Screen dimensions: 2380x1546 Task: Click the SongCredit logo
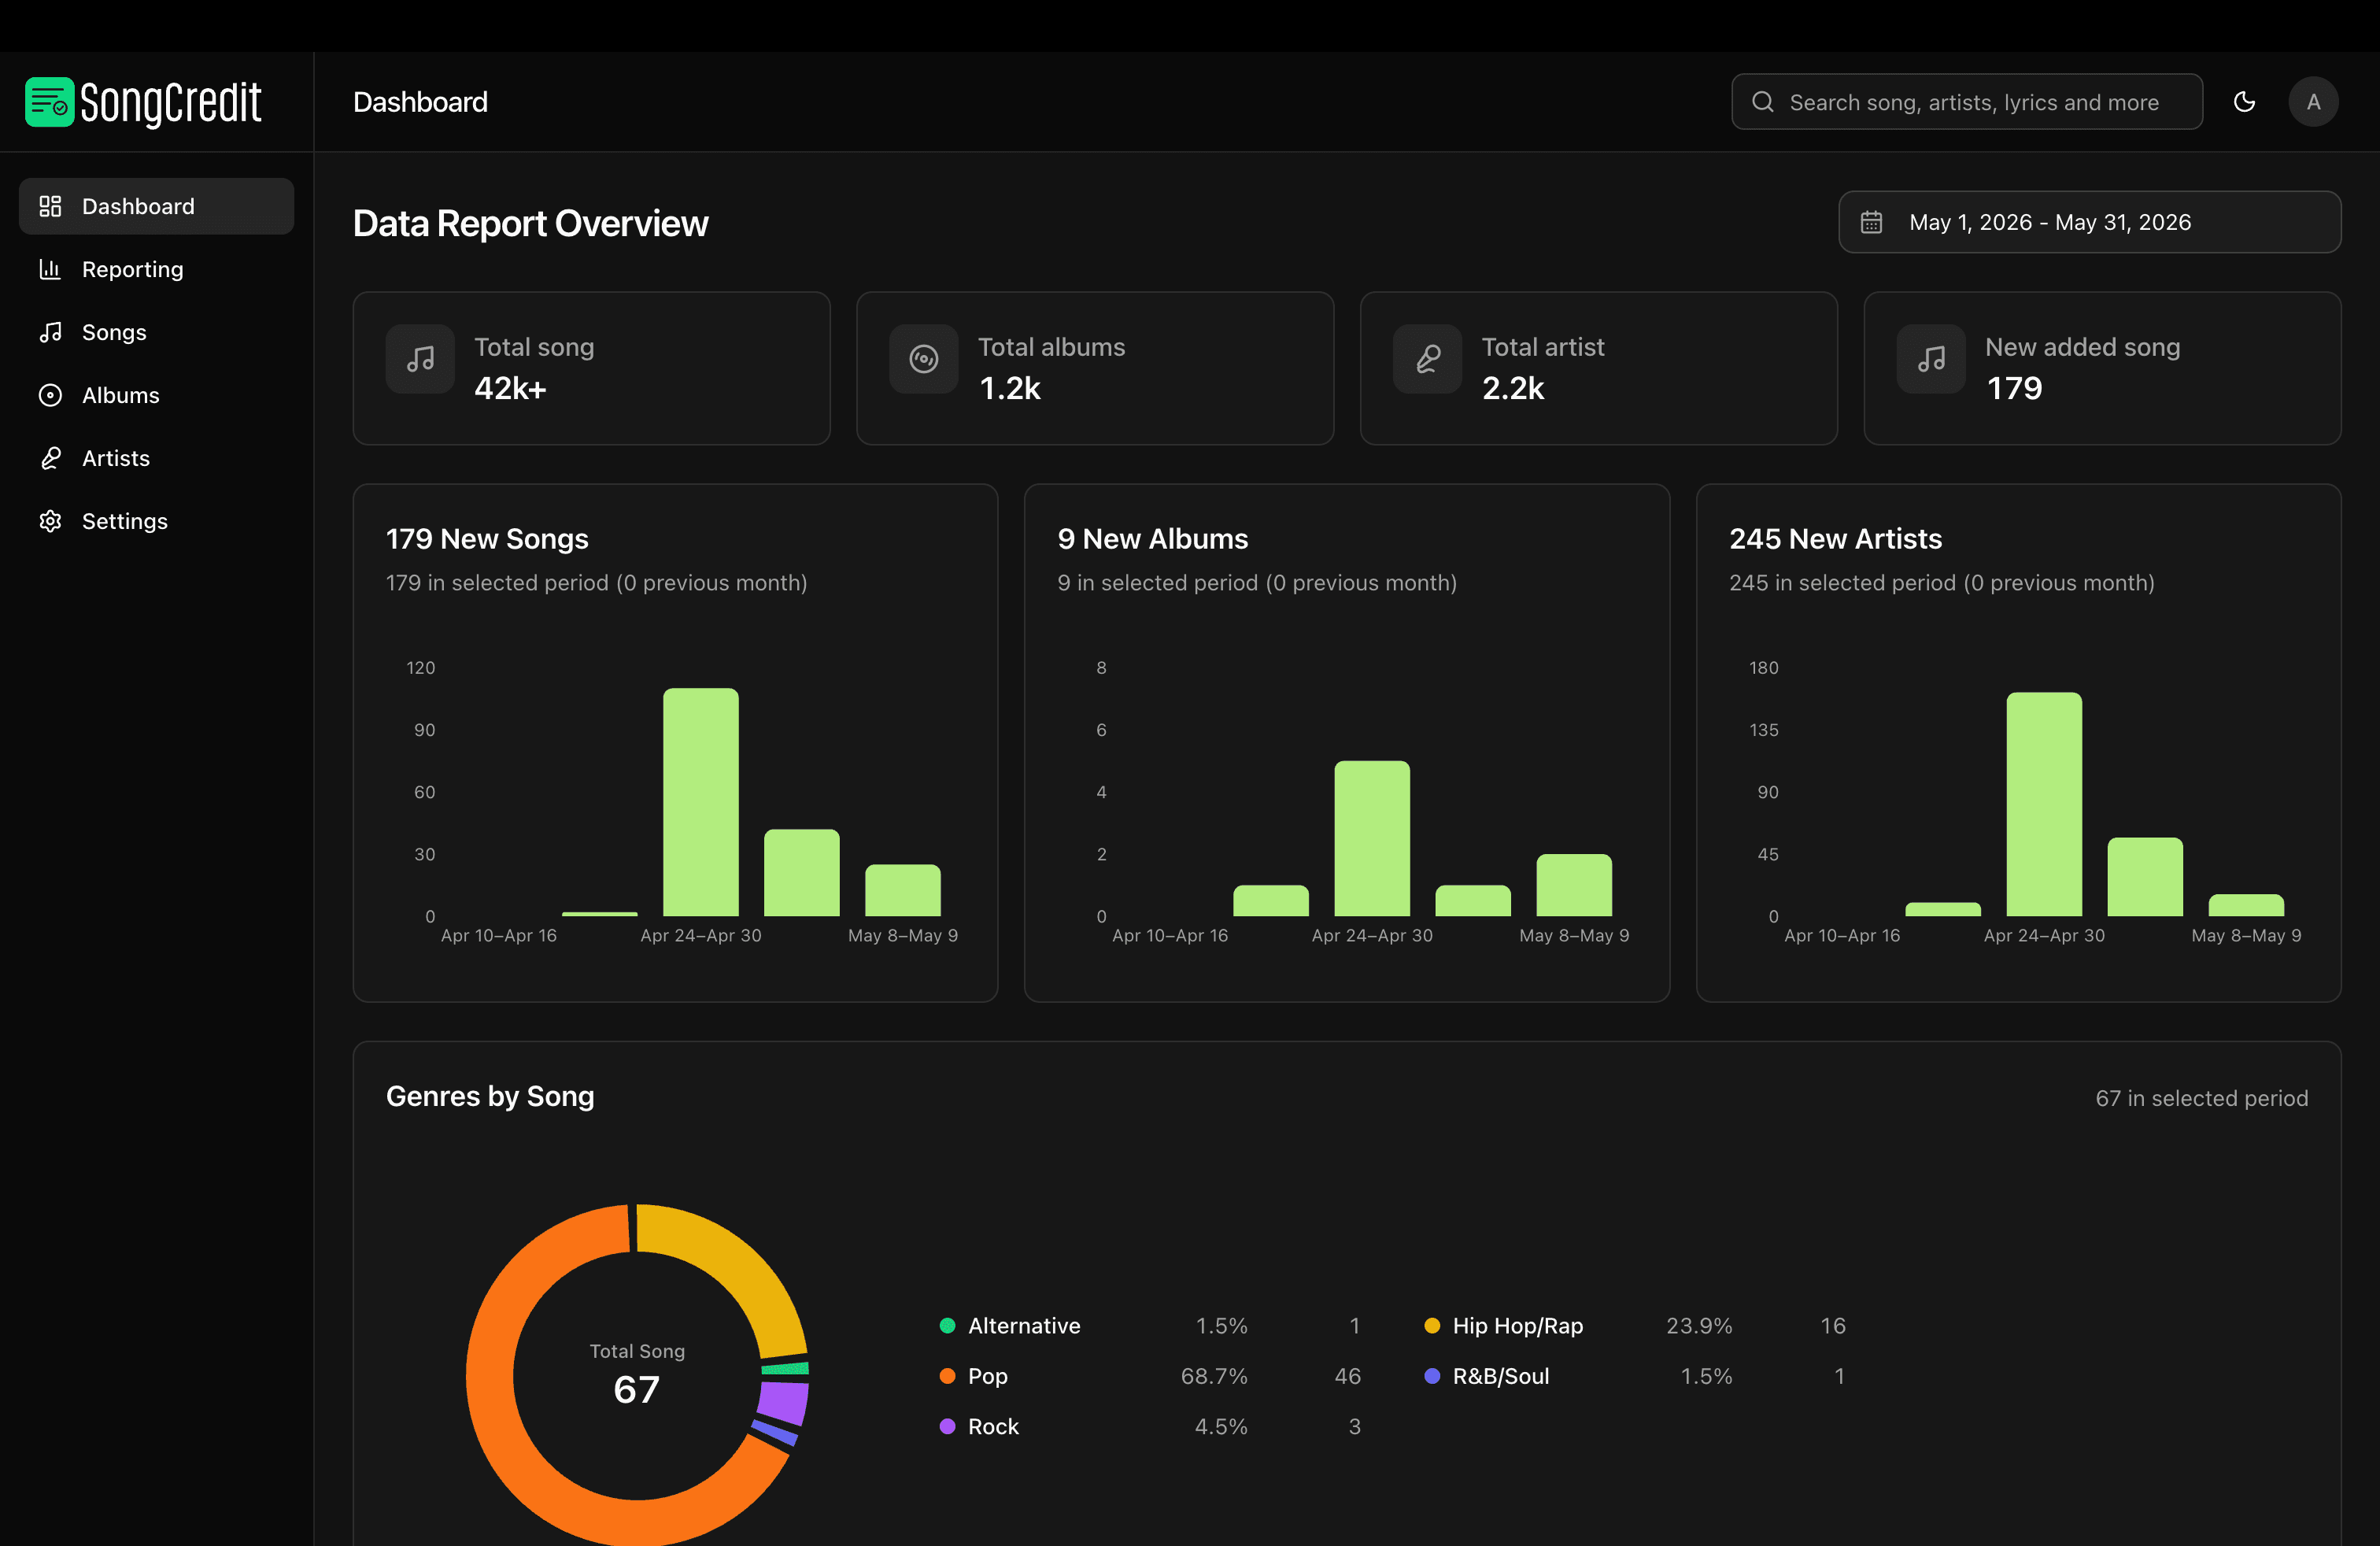143,102
